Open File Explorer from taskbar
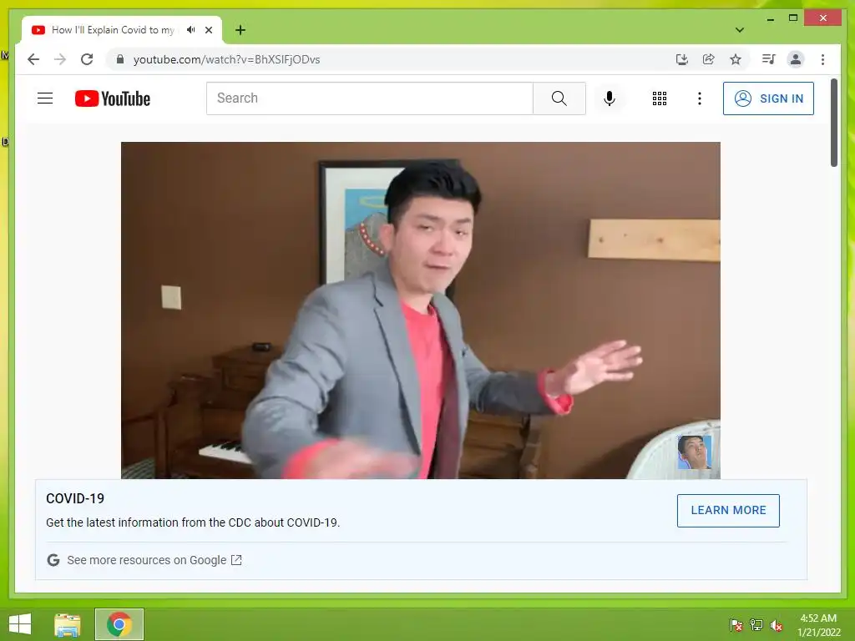 (68, 624)
